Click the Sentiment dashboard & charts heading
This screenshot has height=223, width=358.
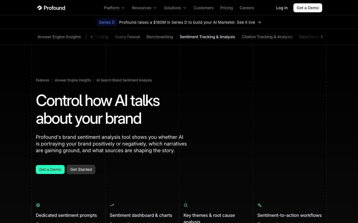click(141, 215)
